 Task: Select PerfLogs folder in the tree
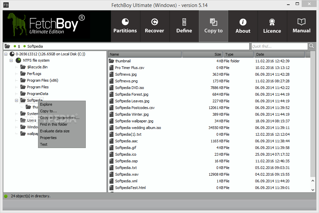pos(34,74)
